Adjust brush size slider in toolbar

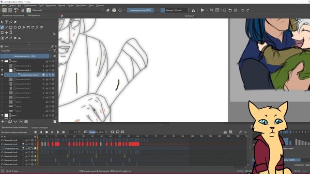[173, 10]
